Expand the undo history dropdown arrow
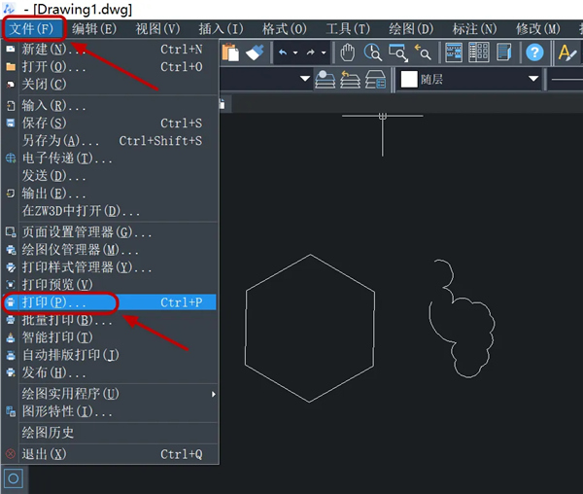This screenshot has height=494, width=583. [x=295, y=53]
